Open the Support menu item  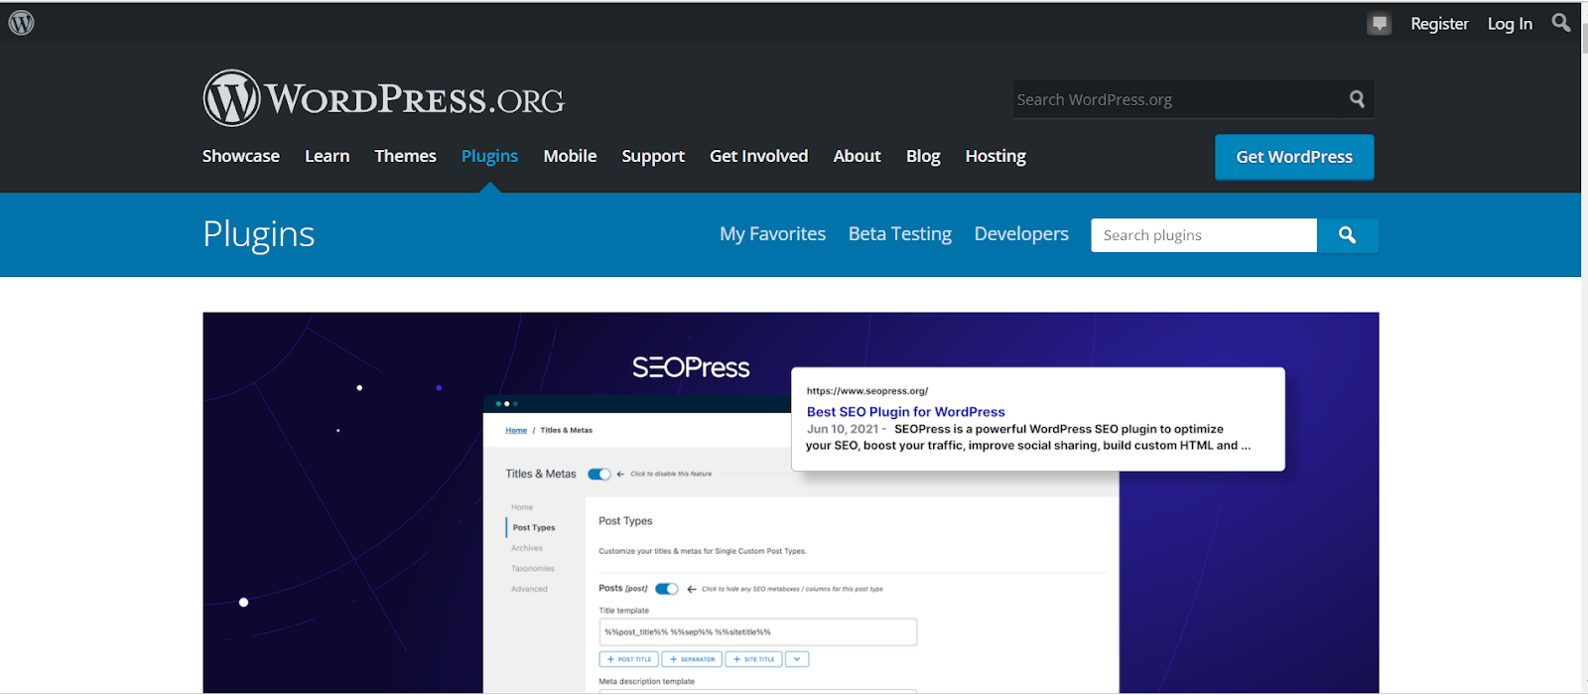(653, 156)
